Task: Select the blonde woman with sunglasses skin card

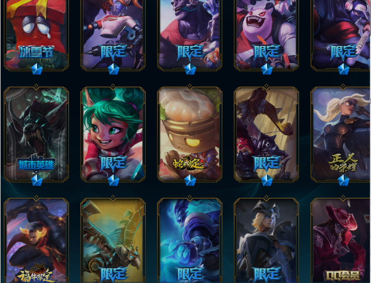Action: (x=341, y=134)
